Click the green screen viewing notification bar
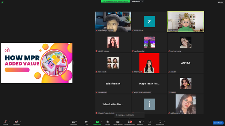 click(x=116, y=1)
